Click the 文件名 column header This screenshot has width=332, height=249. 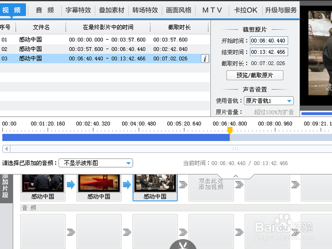click(x=41, y=27)
